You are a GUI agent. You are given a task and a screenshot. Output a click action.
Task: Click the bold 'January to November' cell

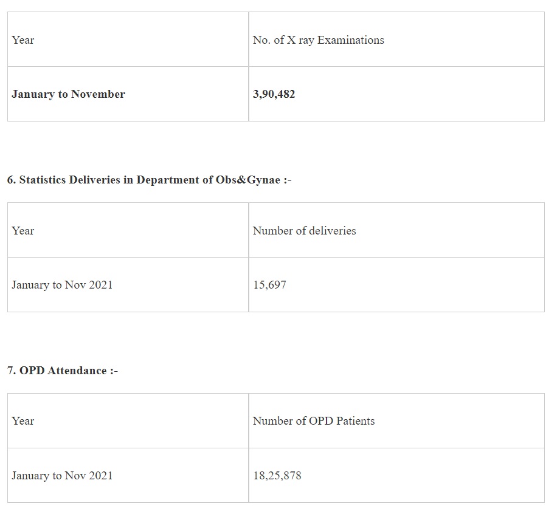pos(68,94)
